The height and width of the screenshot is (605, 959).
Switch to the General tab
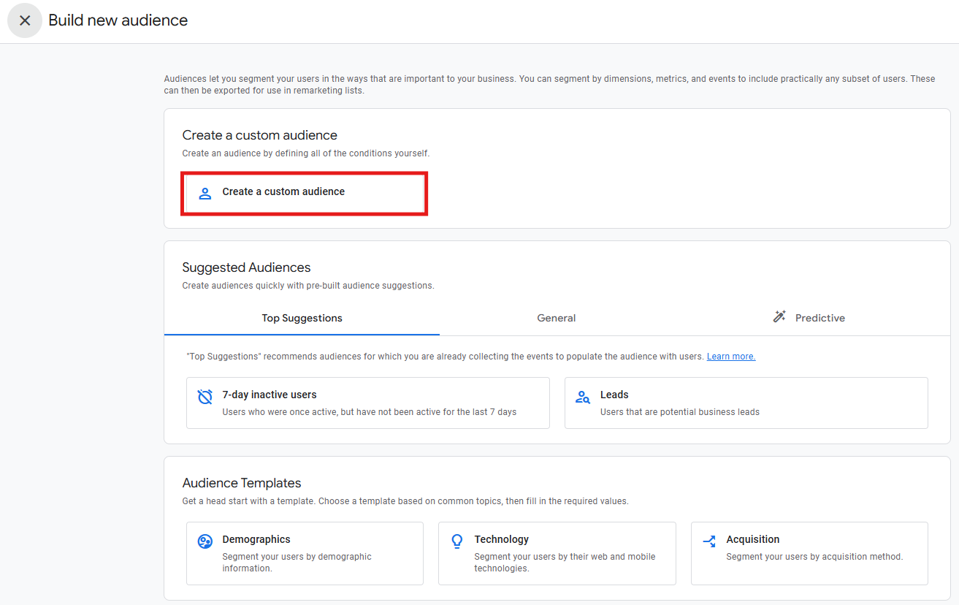(x=557, y=318)
